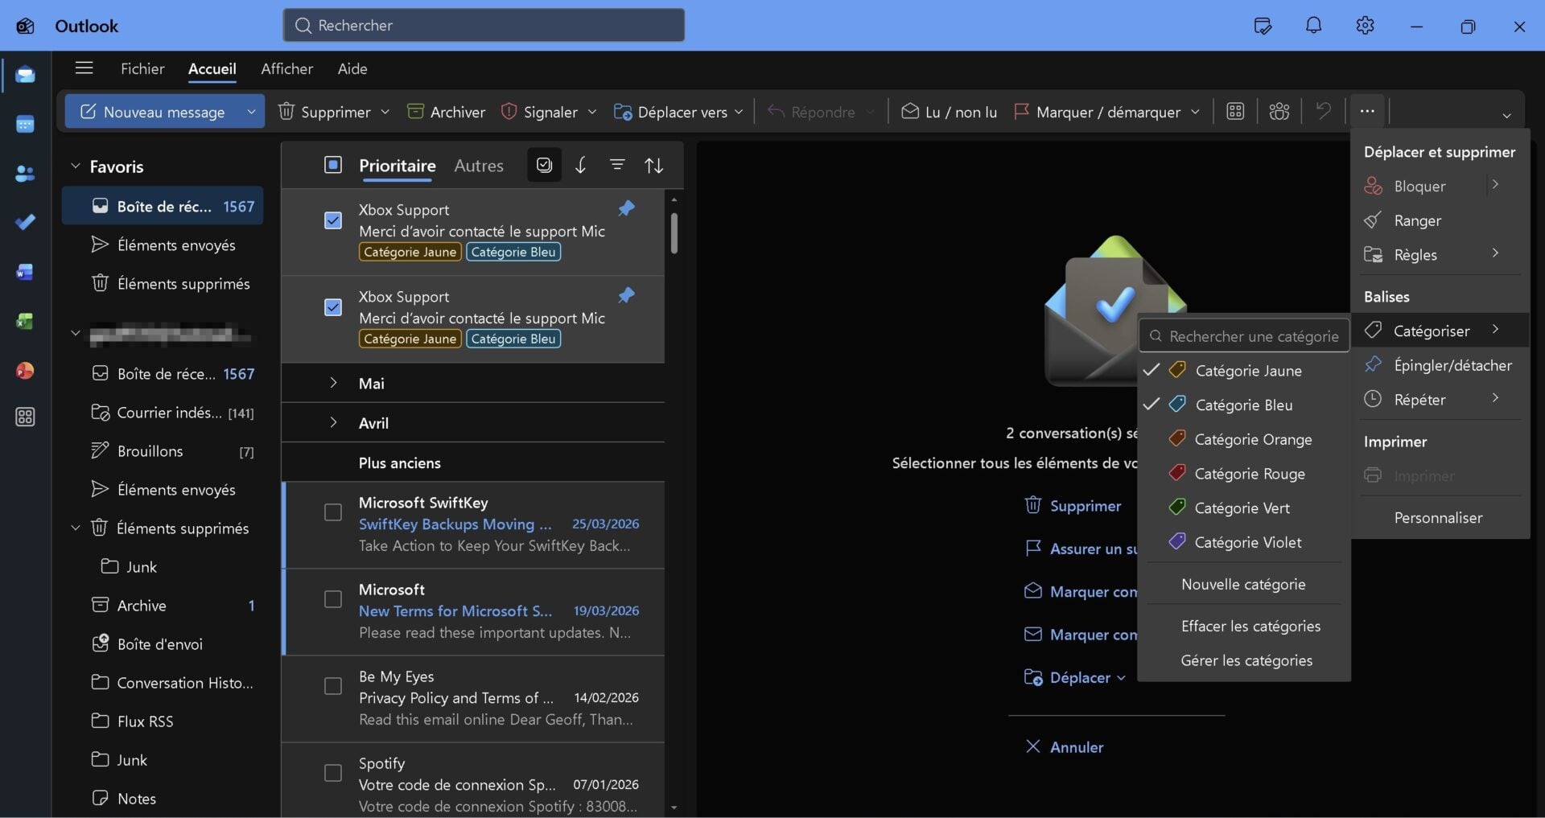The width and height of the screenshot is (1545, 818).
Task: Open the Supprimer dropdown arrow in toolbar
Action: (x=385, y=112)
